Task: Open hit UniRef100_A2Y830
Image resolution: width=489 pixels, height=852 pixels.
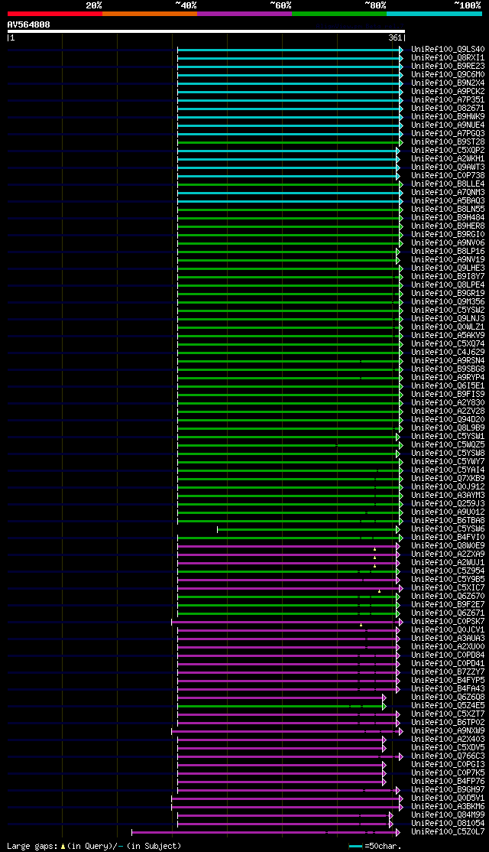Action: 448,403
